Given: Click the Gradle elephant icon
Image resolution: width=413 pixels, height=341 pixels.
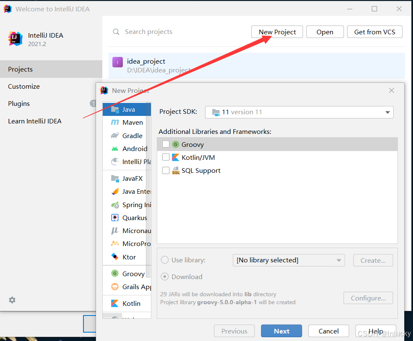Looking at the screenshot, I should (x=115, y=136).
